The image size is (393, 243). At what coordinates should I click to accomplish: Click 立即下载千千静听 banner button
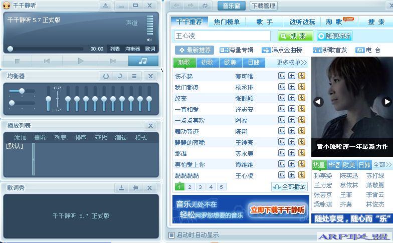pos(277,210)
